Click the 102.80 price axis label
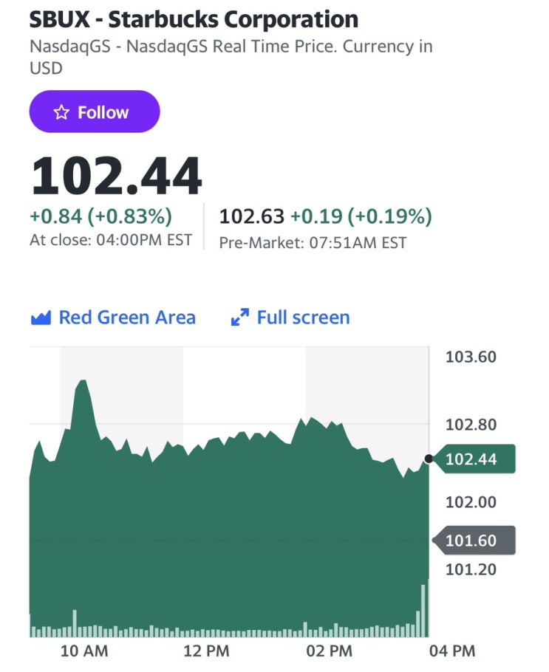549x672 pixels. pyautogui.click(x=471, y=425)
